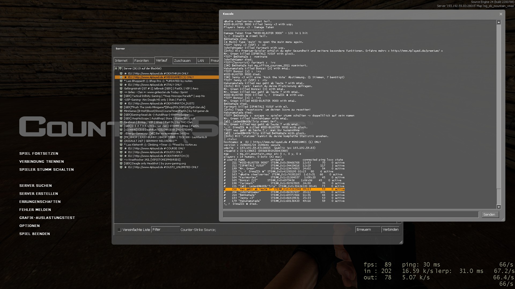Switch to the Favoriten tab
The height and width of the screenshot is (289, 515).
click(x=144, y=61)
